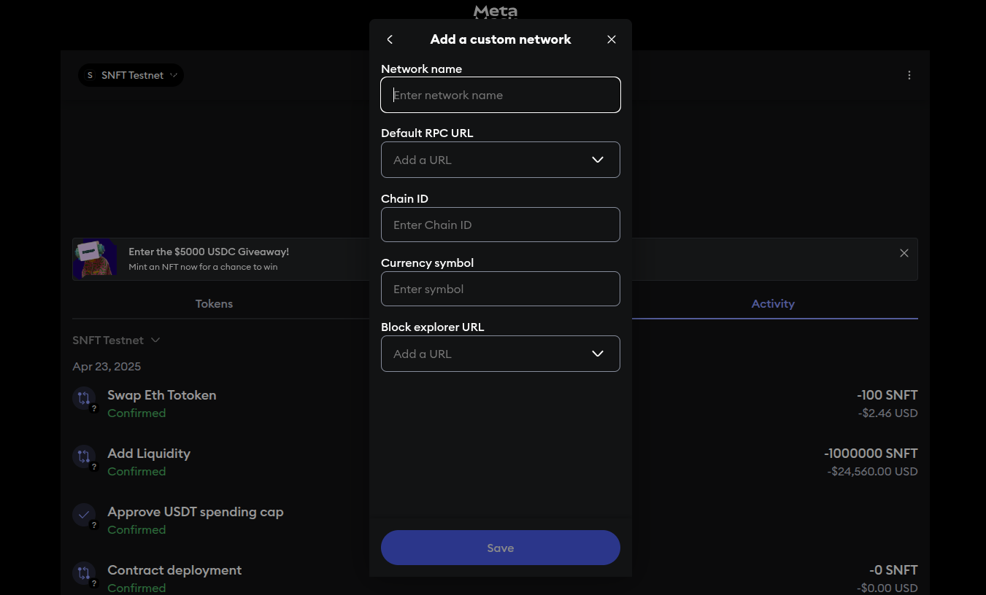Click the Currency symbol input field
The image size is (986, 595).
click(x=501, y=289)
